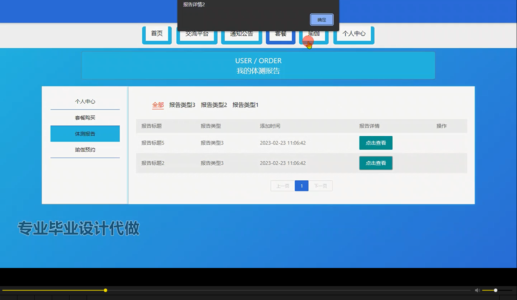This screenshot has width=517, height=300.
Task: Filter reports by 报告类型3
Action: pyautogui.click(x=182, y=105)
